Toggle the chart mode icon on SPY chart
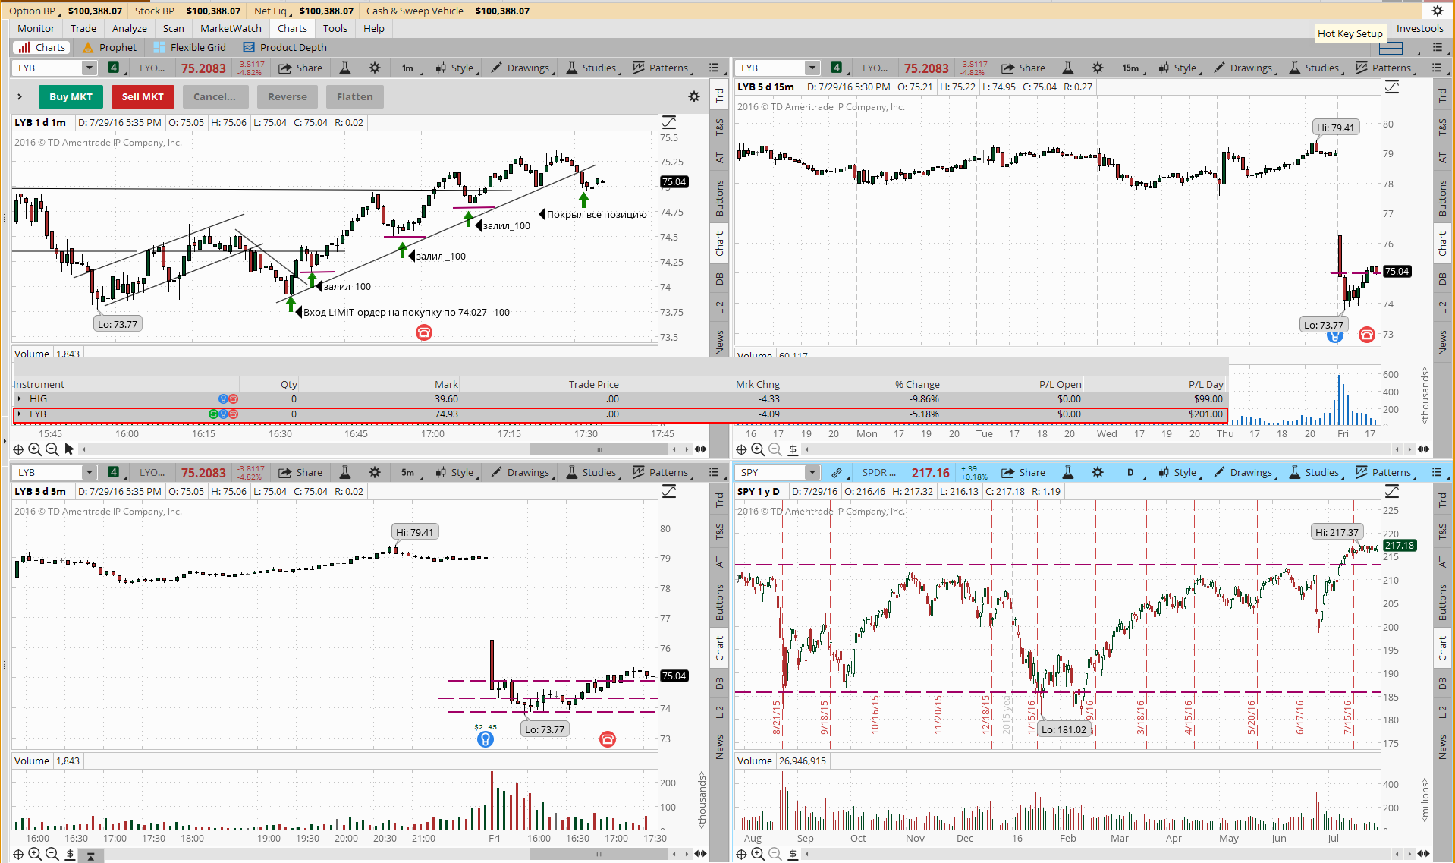 coord(1391,491)
